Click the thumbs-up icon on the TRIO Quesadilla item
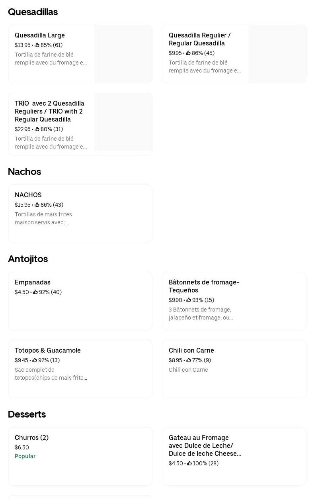 [x=37, y=129]
